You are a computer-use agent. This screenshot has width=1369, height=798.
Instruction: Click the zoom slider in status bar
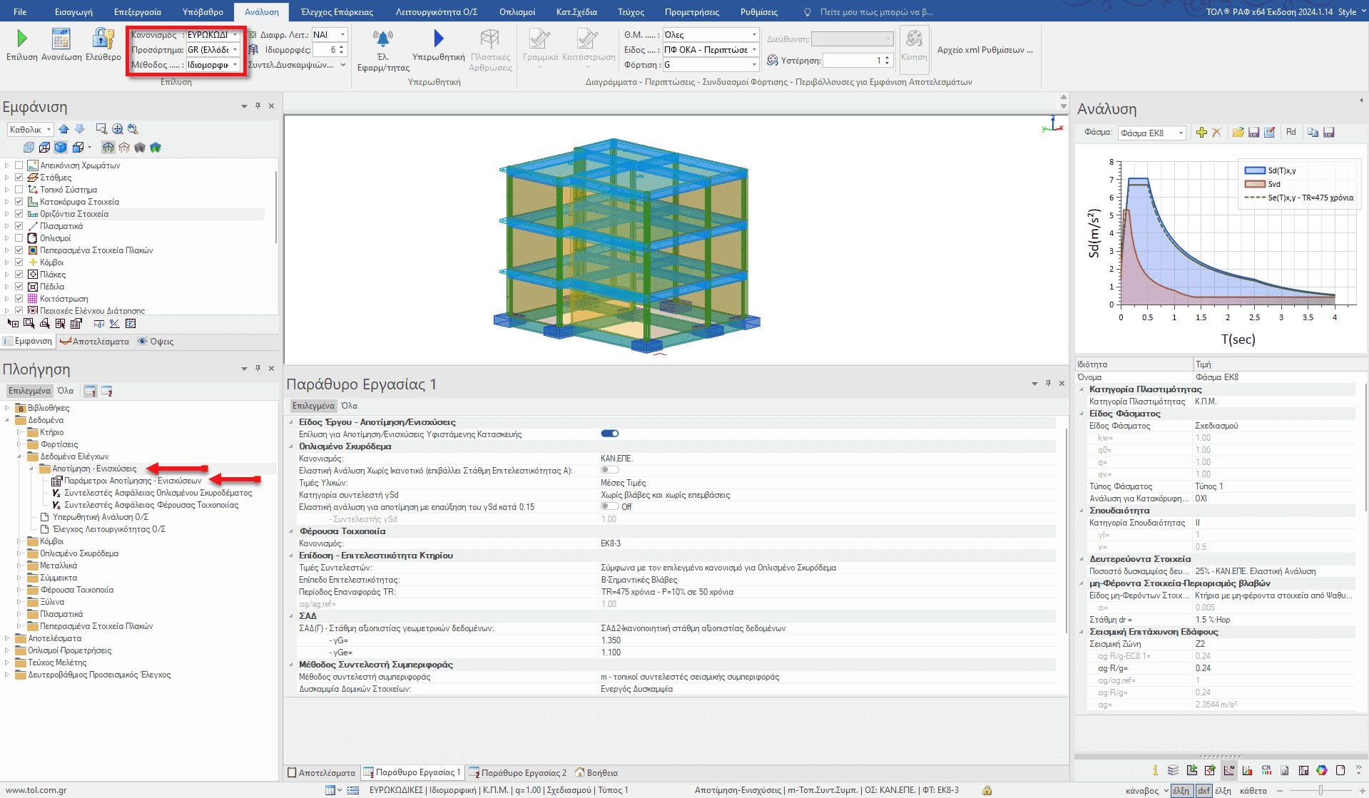click(x=1321, y=790)
